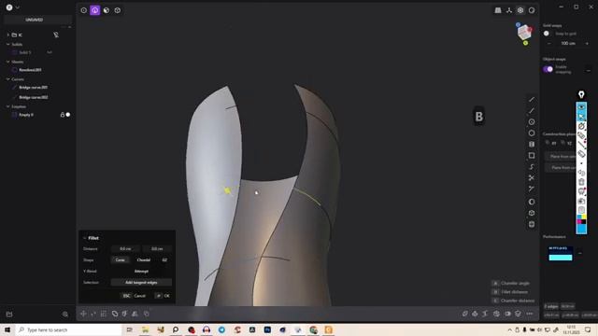Cancel the Fillet command
Image resolution: width=598 pixels, height=336 pixels.
point(134,296)
